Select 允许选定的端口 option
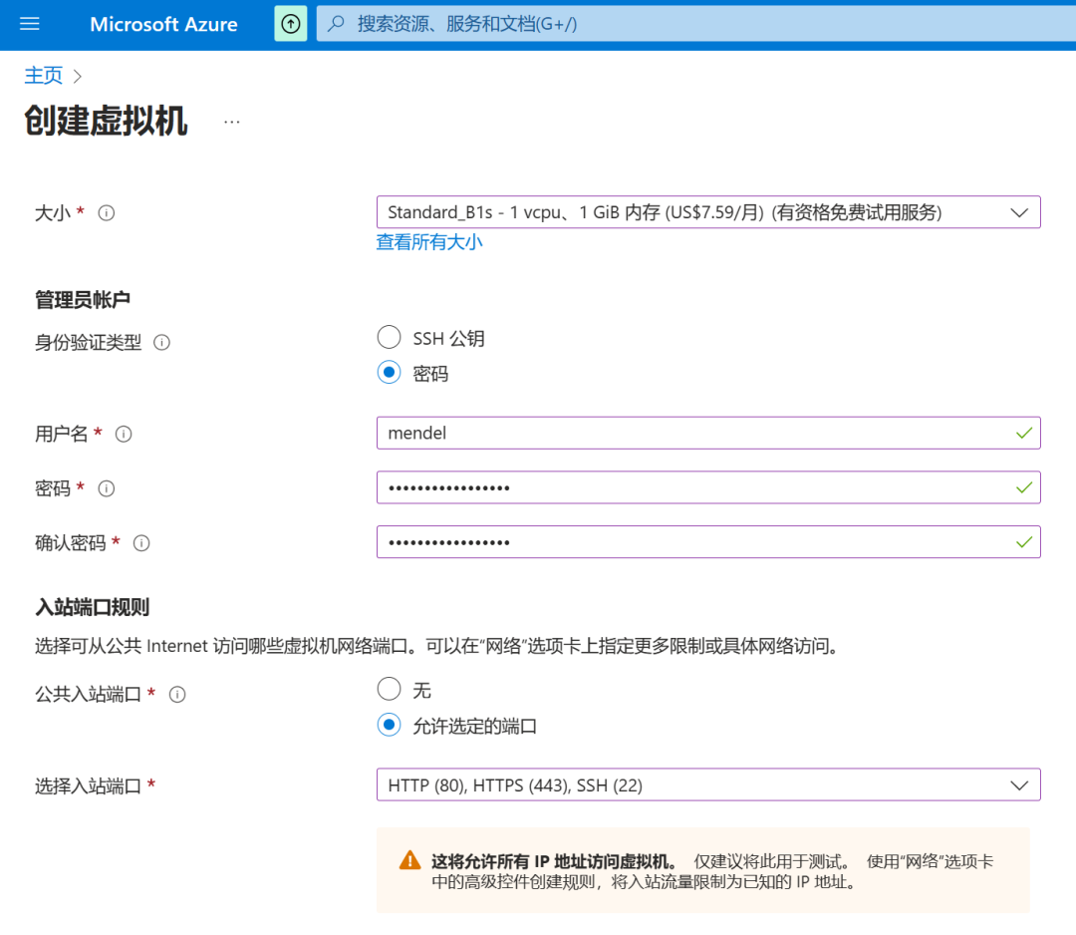Screen dimensions: 1076x935 pyautogui.click(x=390, y=725)
